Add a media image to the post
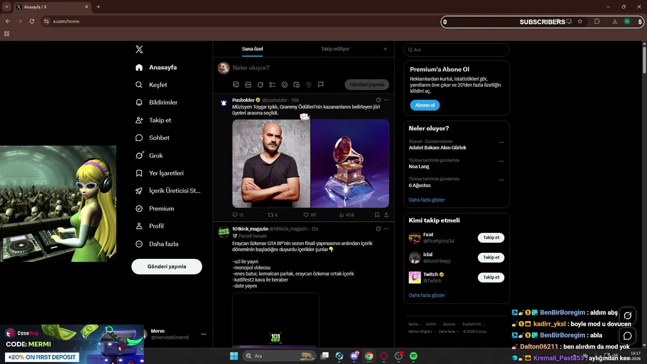 [236, 84]
